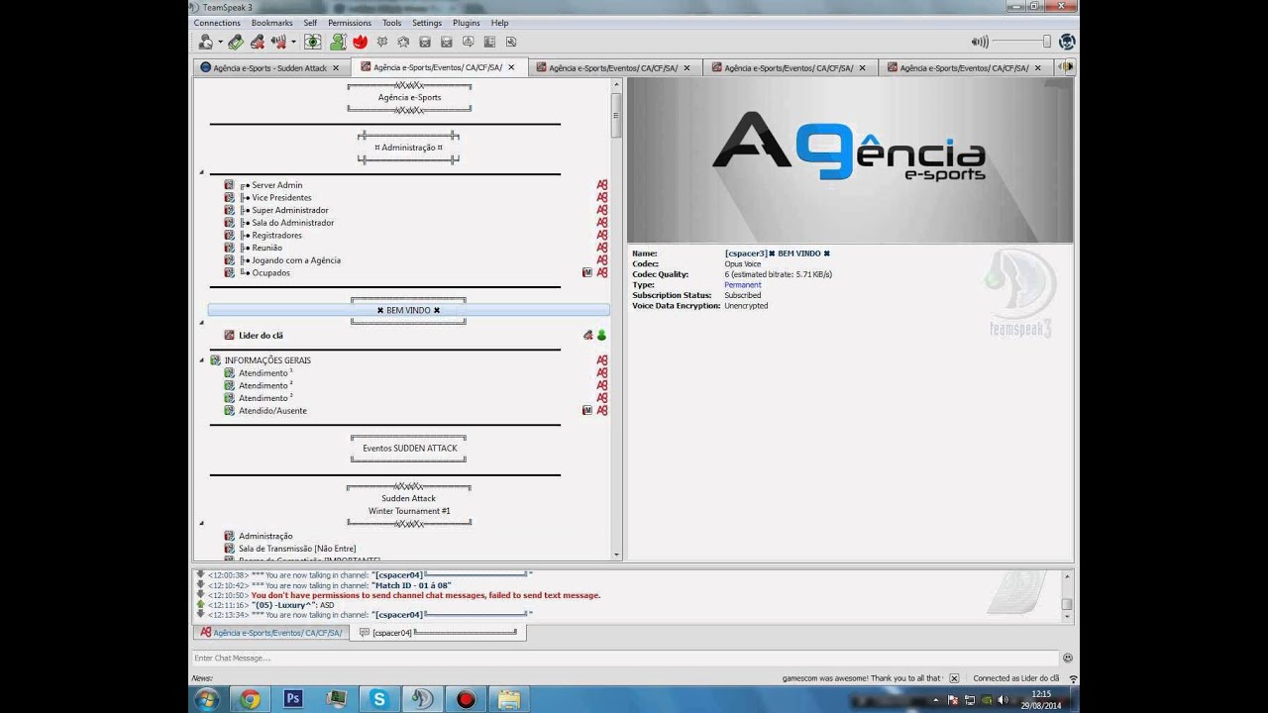1268x713 pixels.
Task: Select the Sala do Administrador channel
Action: [292, 223]
